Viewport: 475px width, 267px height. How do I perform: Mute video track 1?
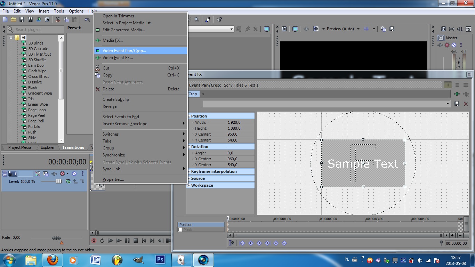coord(74,173)
